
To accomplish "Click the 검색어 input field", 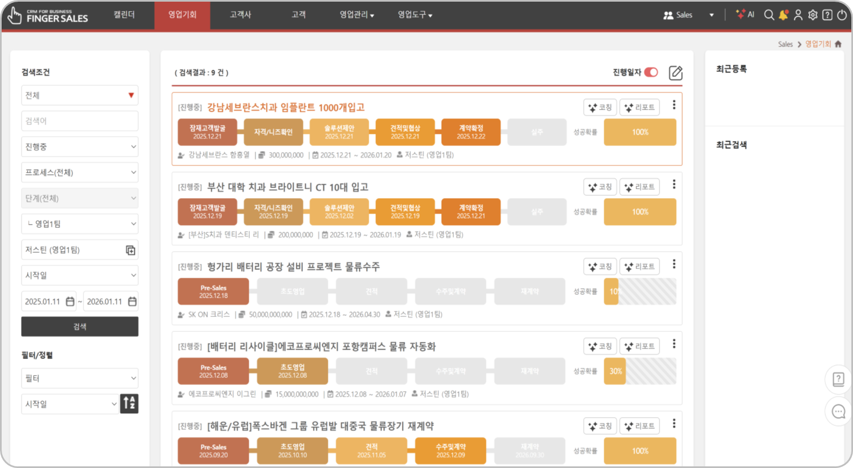I will (80, 121).
